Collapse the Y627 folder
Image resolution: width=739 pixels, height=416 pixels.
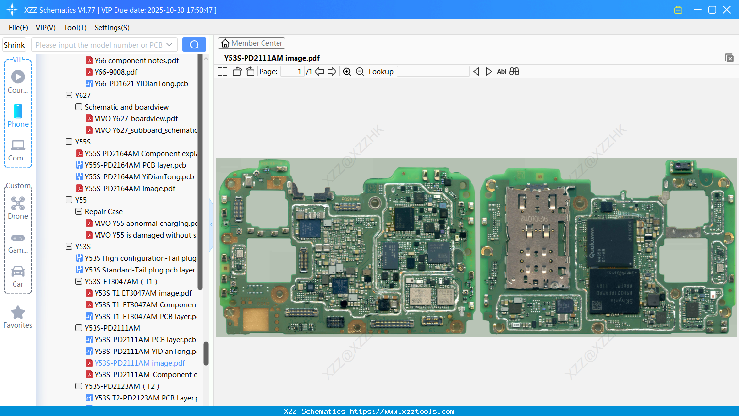tap(69, 95)
